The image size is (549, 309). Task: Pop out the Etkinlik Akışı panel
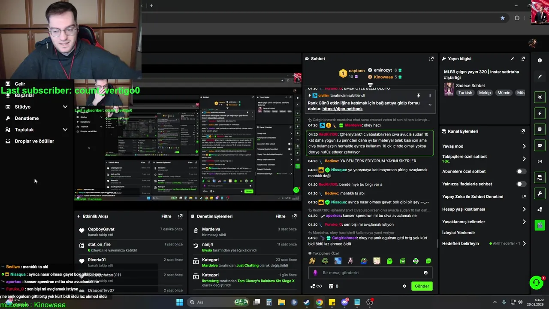point(180,216)
